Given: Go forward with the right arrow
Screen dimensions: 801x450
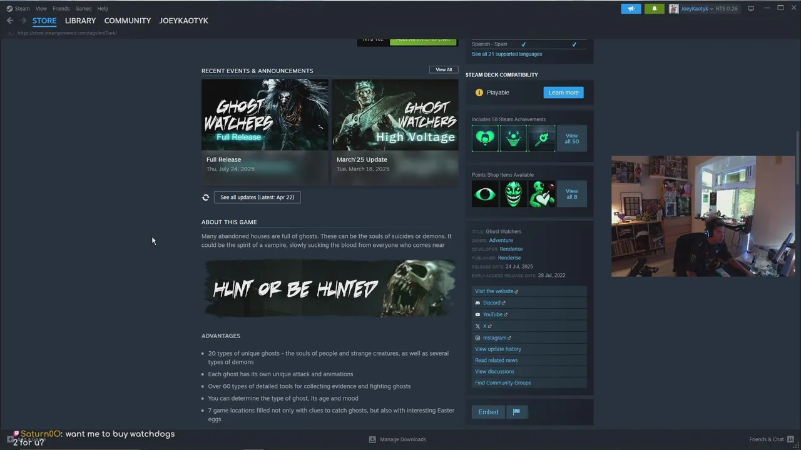Looking at the screenshot, I should [23, 21].
